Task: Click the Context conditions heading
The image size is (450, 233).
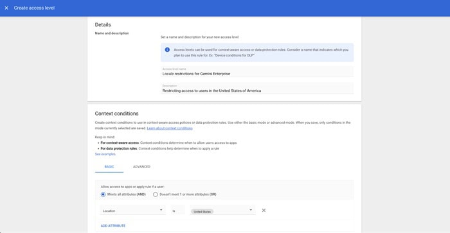Action: coord(116,114)
